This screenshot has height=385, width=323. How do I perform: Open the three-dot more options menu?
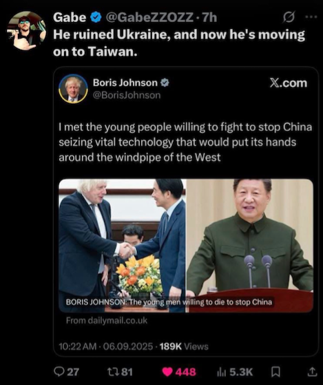(311, 17)
